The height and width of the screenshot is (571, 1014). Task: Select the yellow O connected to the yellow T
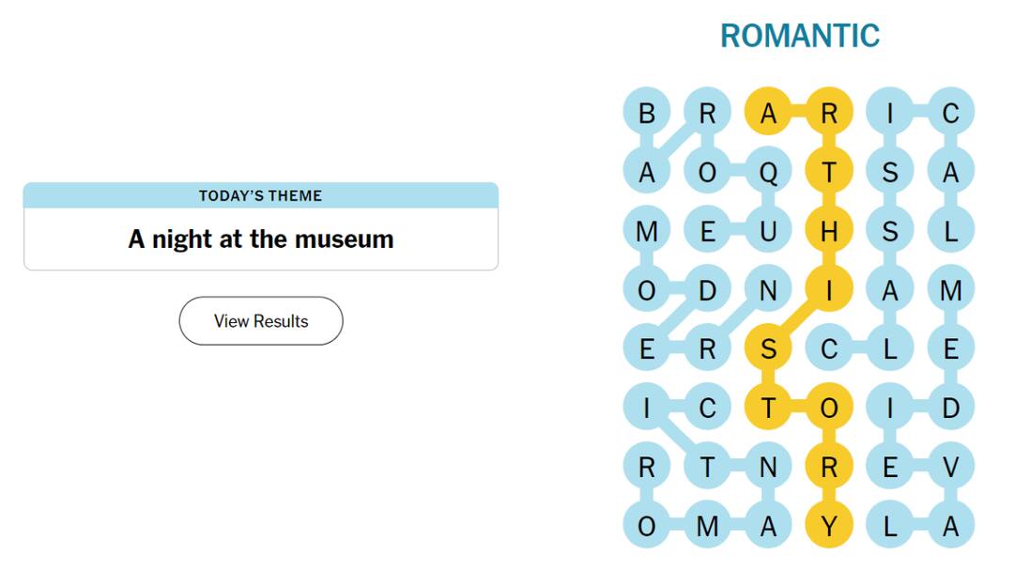click(x=829, y=407)
